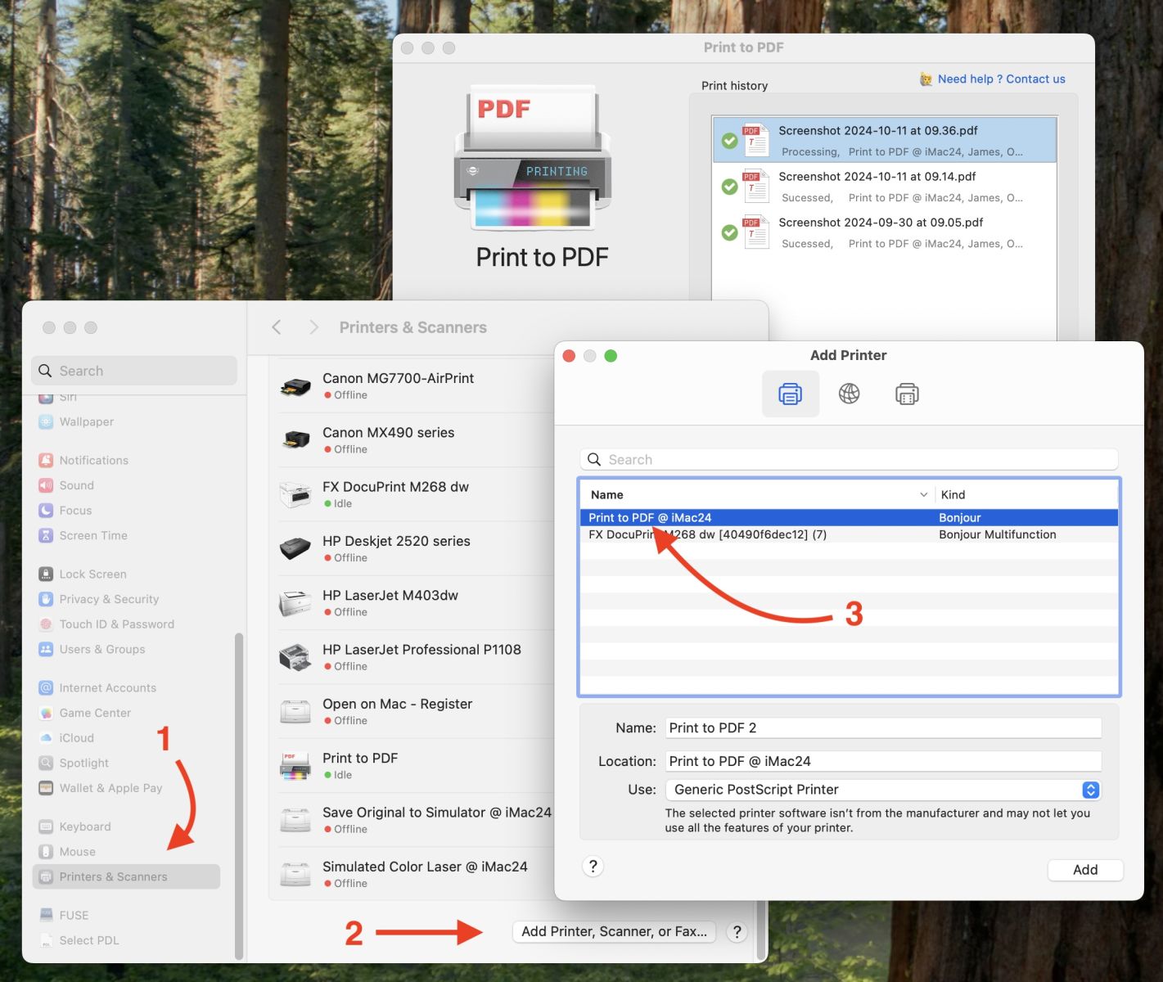Open help in Add Printer dialog
The image size is (1163, 982).
(593, 867)
